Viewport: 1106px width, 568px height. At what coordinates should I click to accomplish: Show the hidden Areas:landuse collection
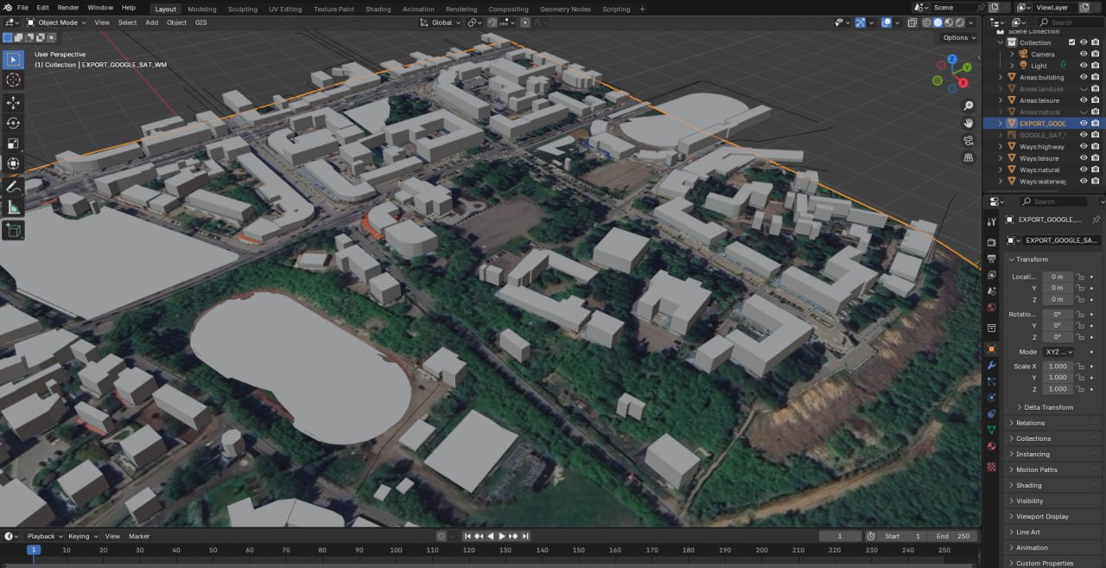coord(1084,89)
